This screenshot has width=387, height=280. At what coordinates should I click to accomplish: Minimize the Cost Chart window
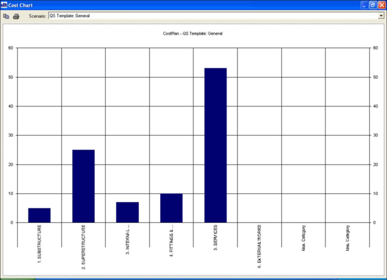pos(364,4)
